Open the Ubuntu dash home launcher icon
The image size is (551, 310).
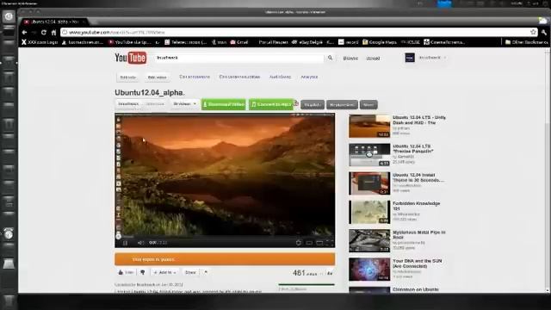click(x=9, y=16)
